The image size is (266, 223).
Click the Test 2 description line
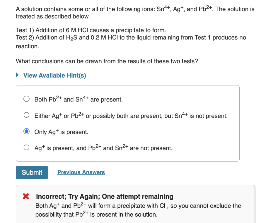tap(131, 37)
